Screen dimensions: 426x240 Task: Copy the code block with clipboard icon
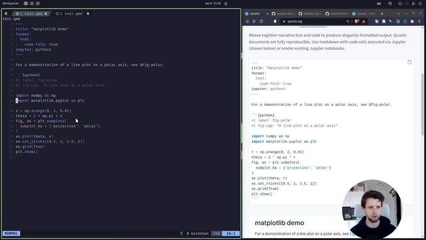[409, 62]
